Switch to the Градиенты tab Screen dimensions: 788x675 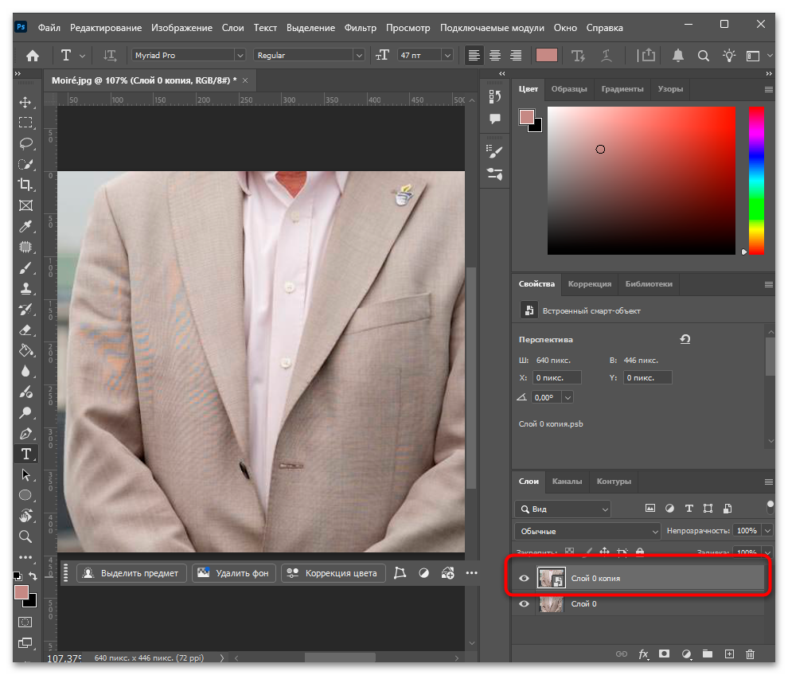click(x=622, y=89)
